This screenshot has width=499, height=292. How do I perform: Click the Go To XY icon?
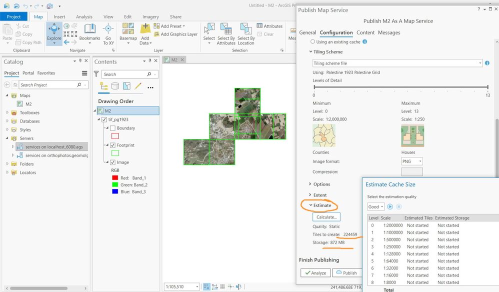108,28
